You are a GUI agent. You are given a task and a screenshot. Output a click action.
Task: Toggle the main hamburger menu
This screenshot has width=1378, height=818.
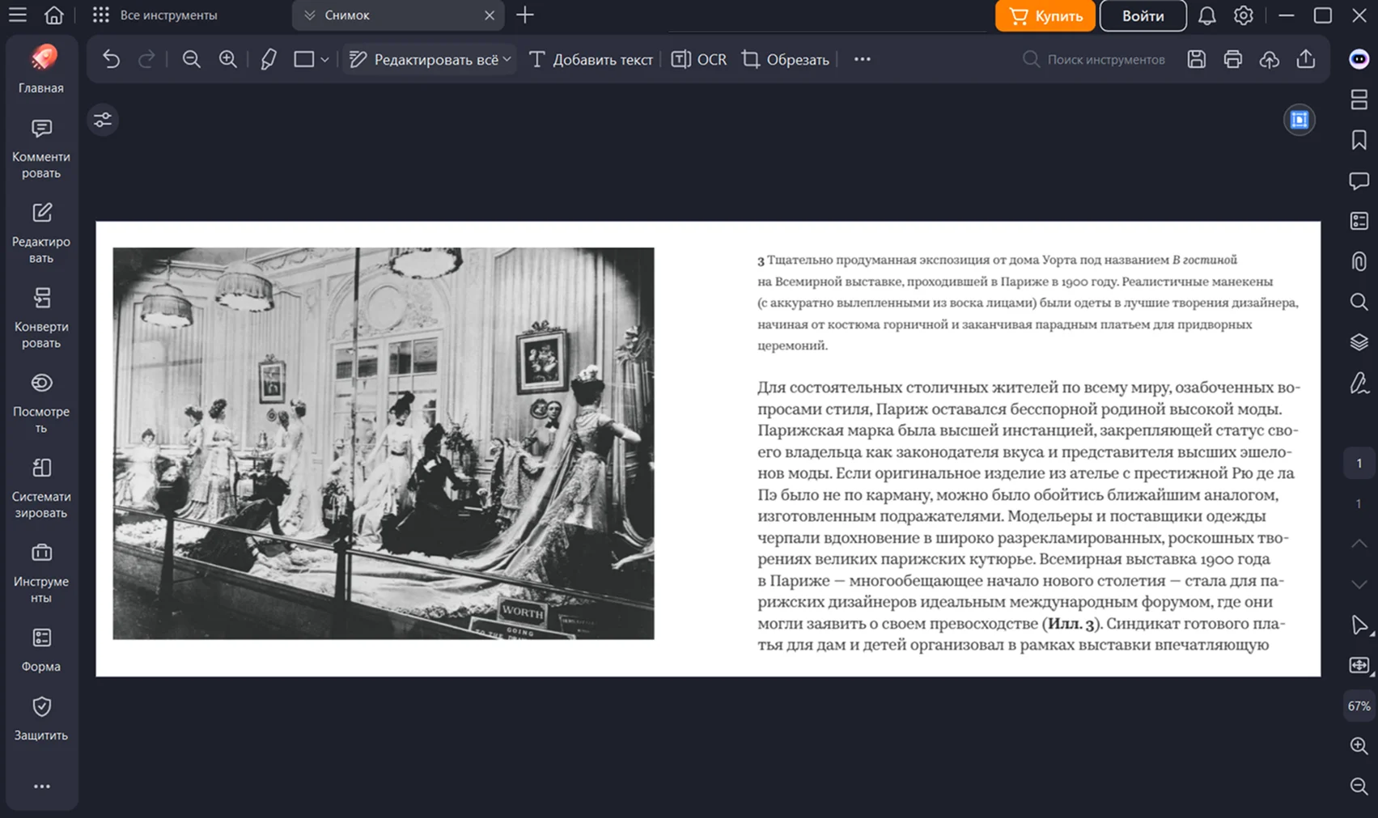pyautogui.click(x=18, y=15)
